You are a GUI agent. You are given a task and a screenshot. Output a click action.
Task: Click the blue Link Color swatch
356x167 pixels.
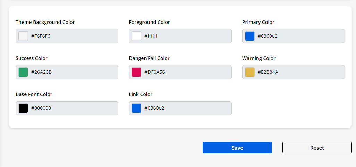click(x=136, y=108)
